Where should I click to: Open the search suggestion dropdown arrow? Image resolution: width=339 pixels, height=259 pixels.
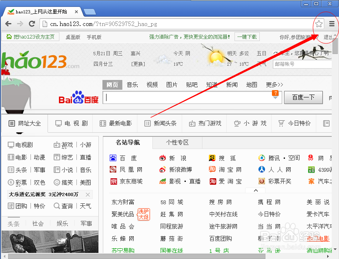tap(275, 98)
